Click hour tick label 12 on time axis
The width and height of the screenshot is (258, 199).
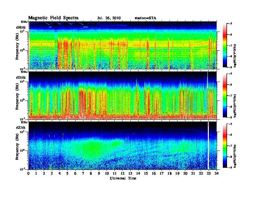(122, 174)
